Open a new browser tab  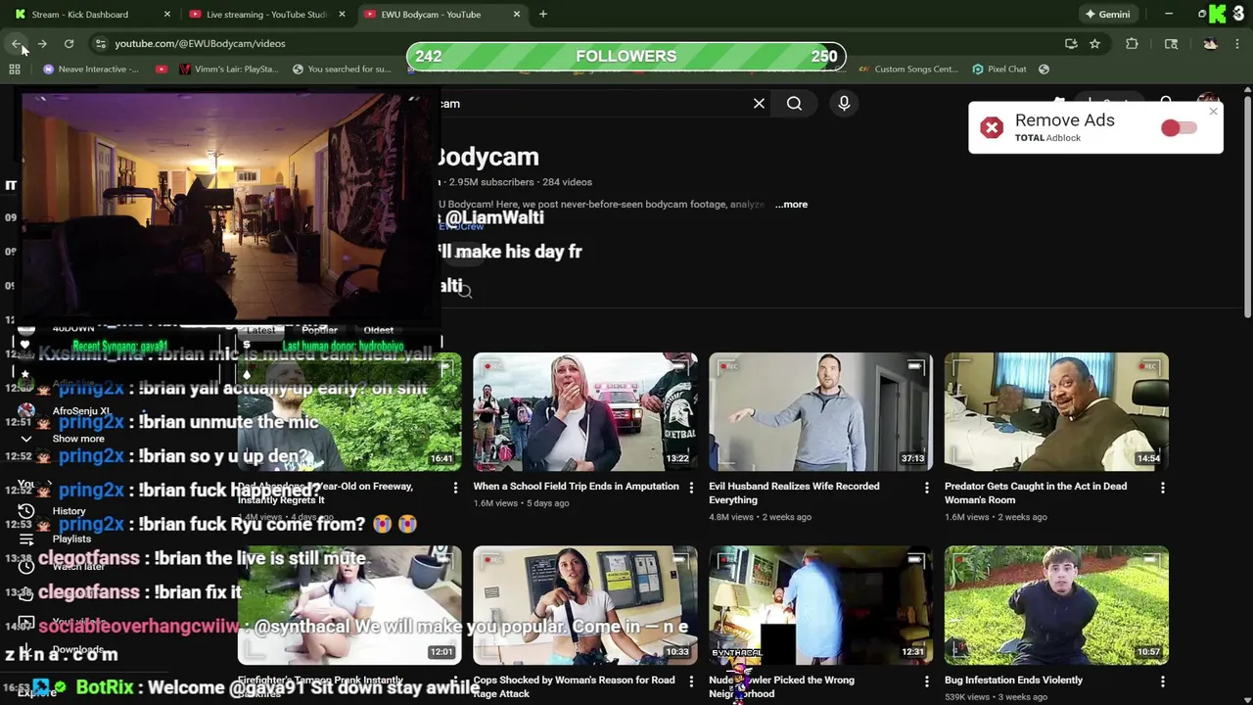[x=543, y=14]
